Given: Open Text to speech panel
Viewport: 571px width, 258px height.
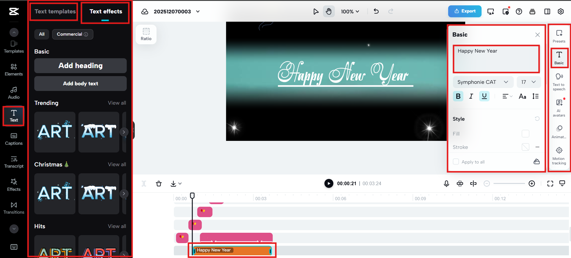Looking at the screenshot, I should pyautogui.click(x=559, y=82).
